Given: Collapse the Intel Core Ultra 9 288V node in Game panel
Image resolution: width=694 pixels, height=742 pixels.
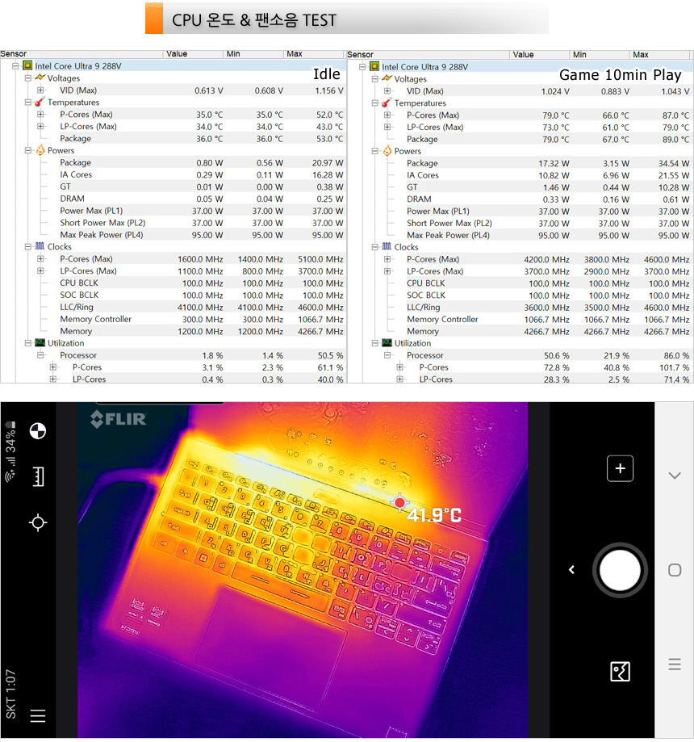Looking at the screenshot, I should click(362, 67).
